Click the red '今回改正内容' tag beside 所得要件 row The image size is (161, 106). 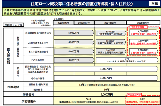tap(134, 95)
